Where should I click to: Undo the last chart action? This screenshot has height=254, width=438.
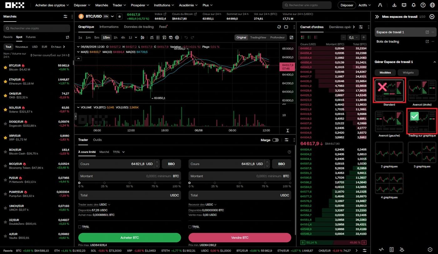pyautogui.click(x=186, y=37)
